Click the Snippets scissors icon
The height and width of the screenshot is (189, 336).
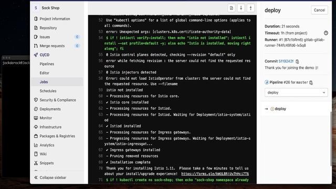[x=36, y=163]
